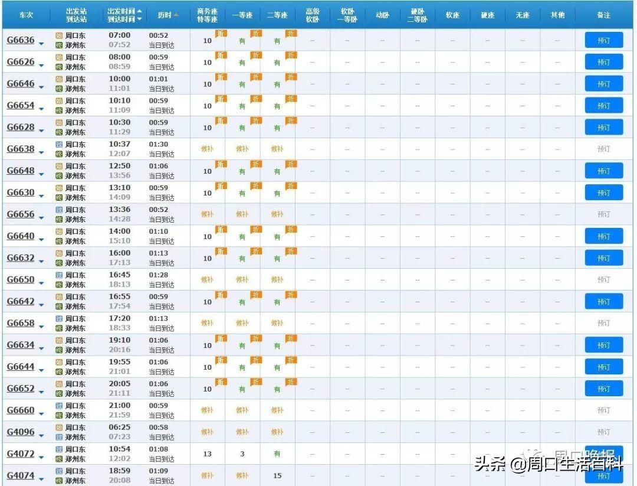
Task: Sort by 历时 duration header
Action: pyautogui.click(x=168, y=15)
